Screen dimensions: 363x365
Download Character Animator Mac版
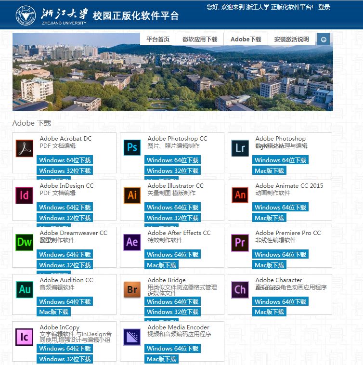[269, 312]
